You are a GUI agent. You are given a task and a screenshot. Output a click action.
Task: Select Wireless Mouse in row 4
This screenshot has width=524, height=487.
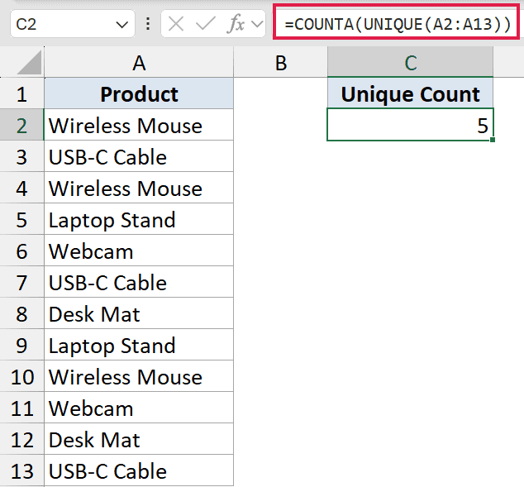coord(139,188)
